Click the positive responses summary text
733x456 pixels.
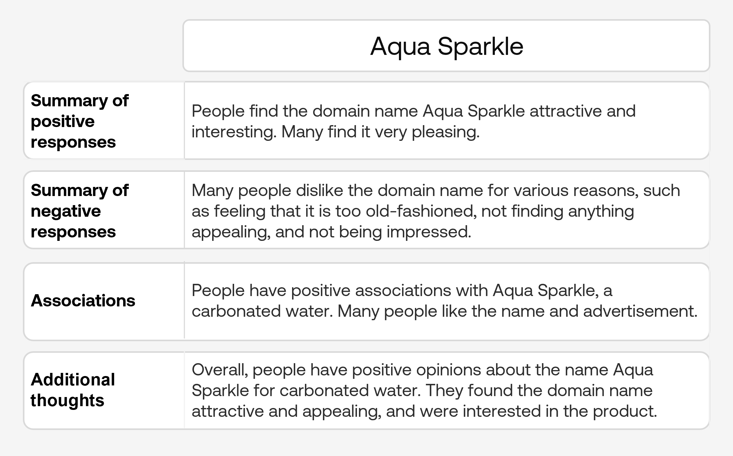click(414, 121)
